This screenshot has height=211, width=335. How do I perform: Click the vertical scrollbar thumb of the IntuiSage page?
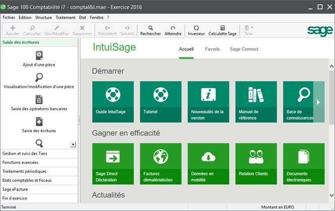[x=331, y=97]
